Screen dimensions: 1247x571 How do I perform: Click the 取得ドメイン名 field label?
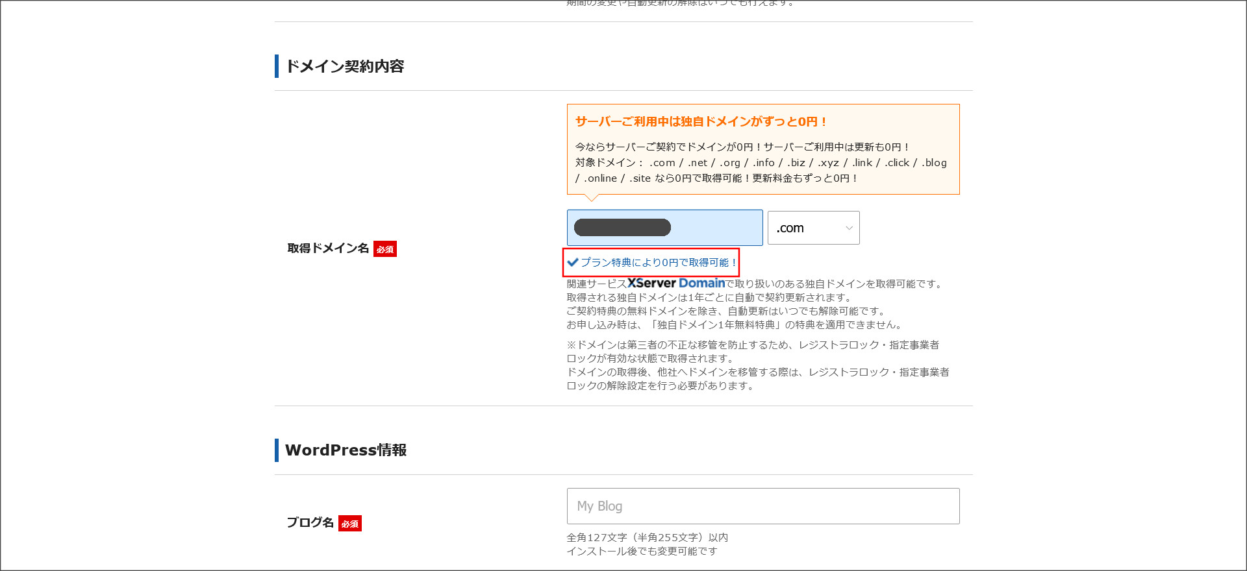[328, 249]
